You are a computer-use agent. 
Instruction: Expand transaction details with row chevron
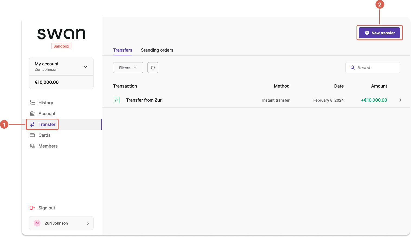(x=400, y=100)
